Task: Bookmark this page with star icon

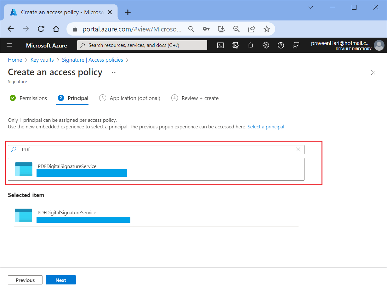Action: (267, 29)
